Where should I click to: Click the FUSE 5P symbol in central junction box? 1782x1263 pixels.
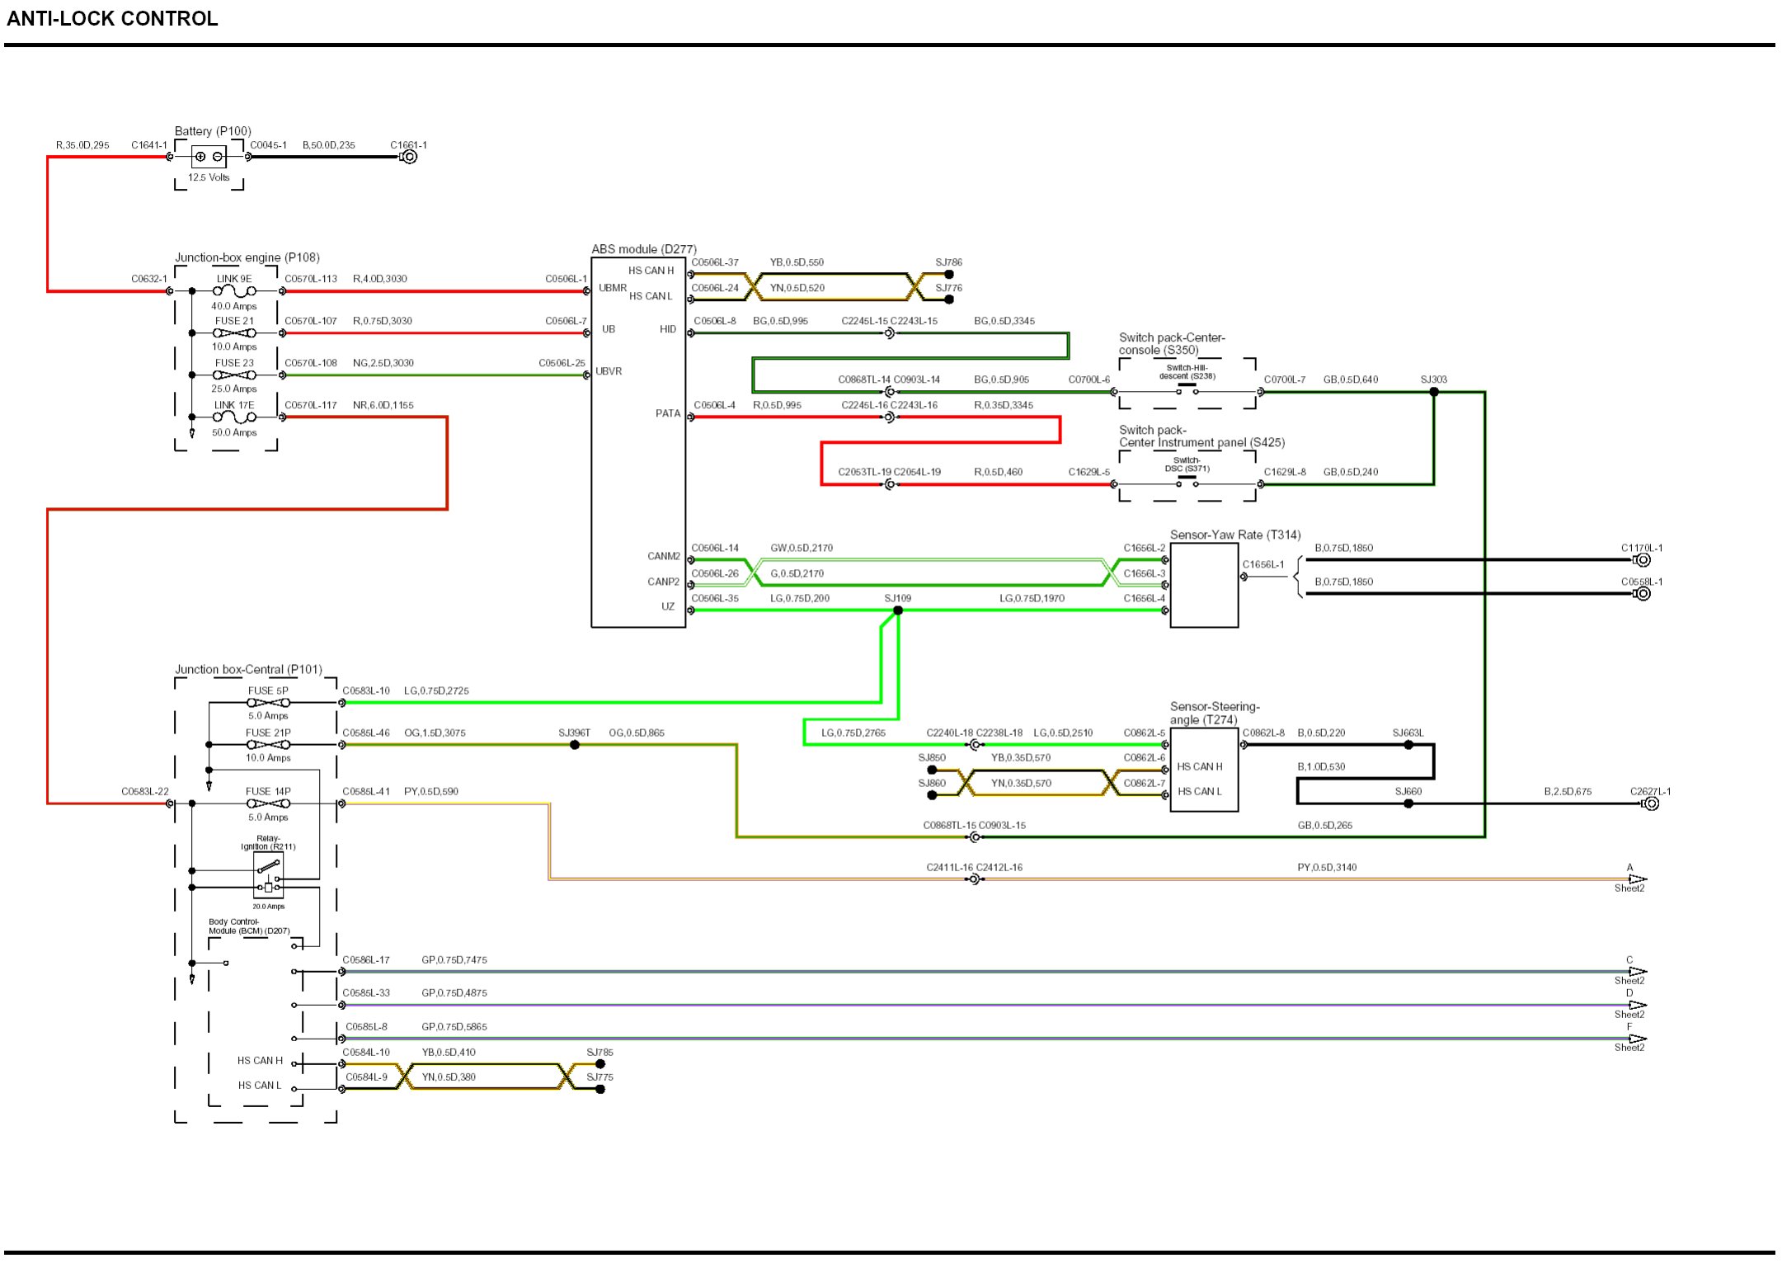click(x=268, y=703)
